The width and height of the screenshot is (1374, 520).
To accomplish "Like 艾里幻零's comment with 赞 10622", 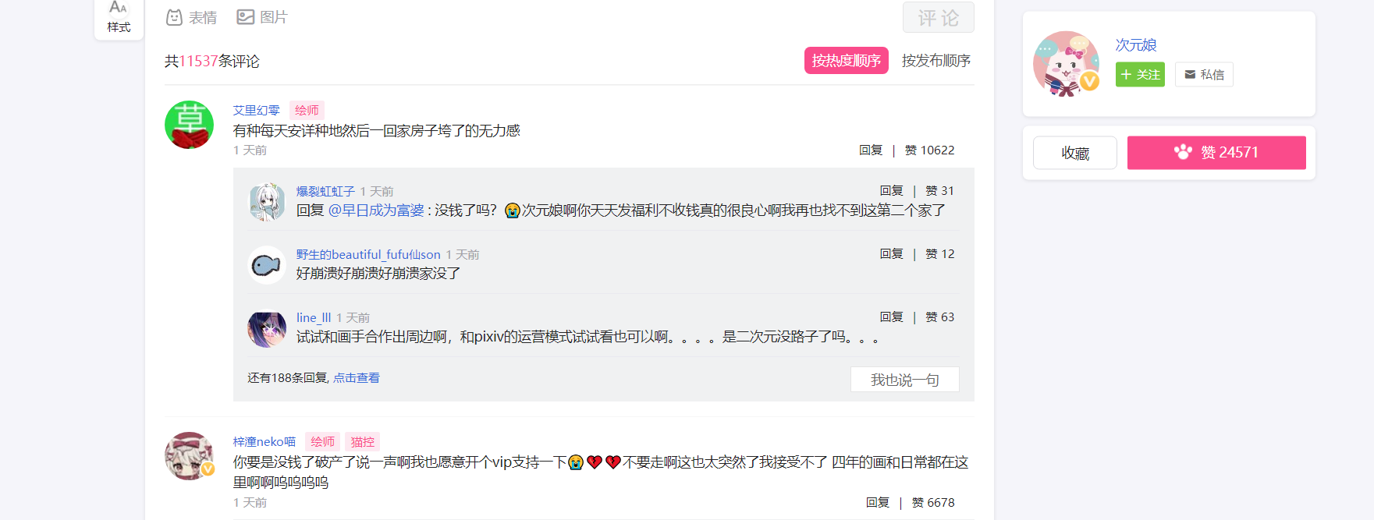I will click(930, 150).
